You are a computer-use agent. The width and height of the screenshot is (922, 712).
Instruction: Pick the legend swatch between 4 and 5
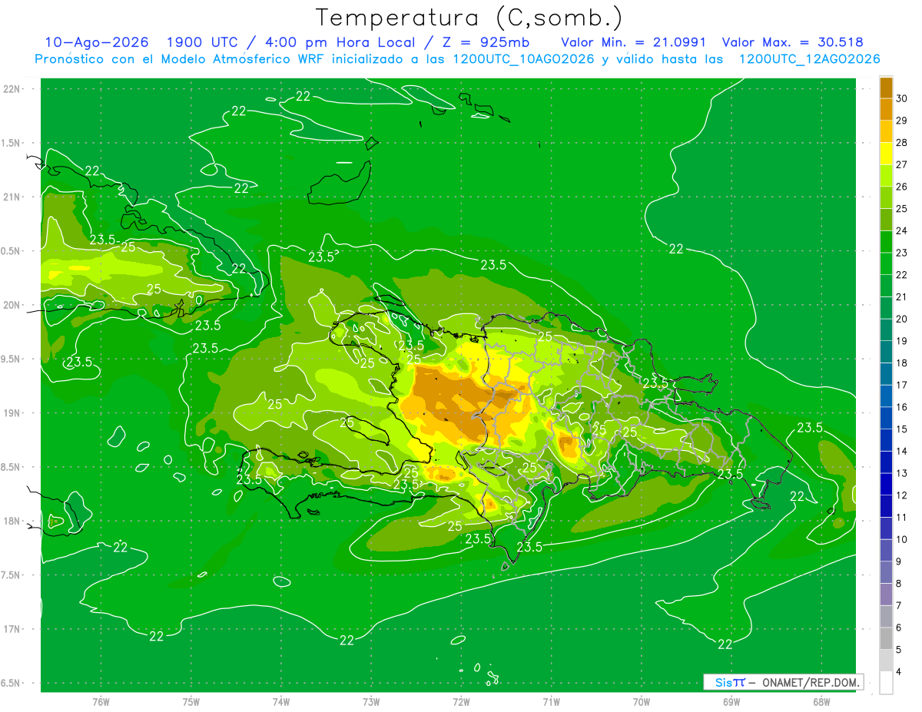tap(886, 661)
